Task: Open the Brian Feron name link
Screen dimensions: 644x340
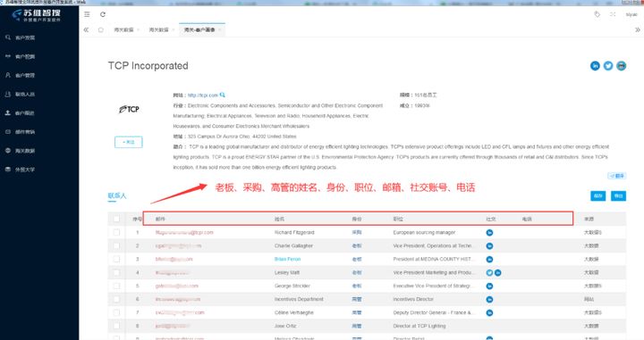Action: (x=287, y=260)
